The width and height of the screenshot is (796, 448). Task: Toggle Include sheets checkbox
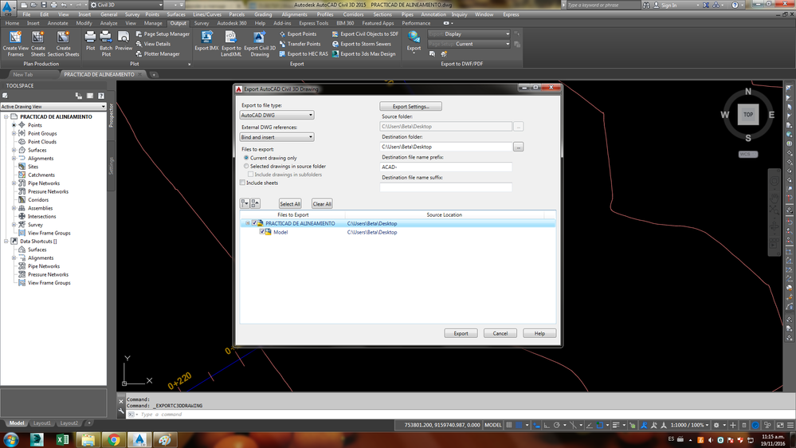pyautogui.click(x=243, y=183)
